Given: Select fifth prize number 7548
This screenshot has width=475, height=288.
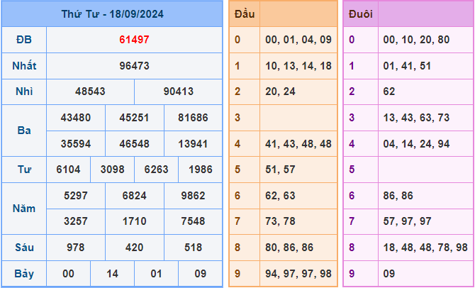Looking at the screenshot, I should point(193,221).
